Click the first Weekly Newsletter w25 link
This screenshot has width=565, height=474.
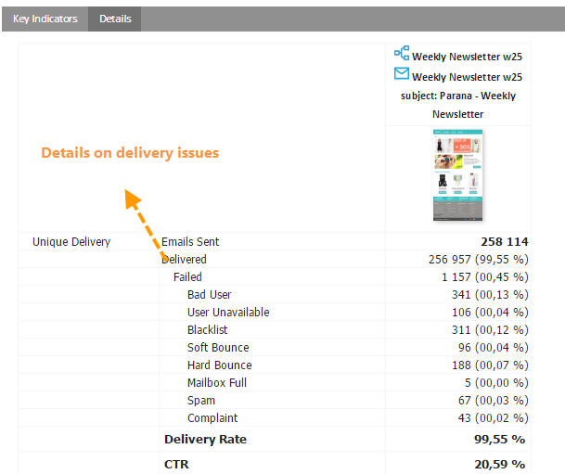coord(467,57)
